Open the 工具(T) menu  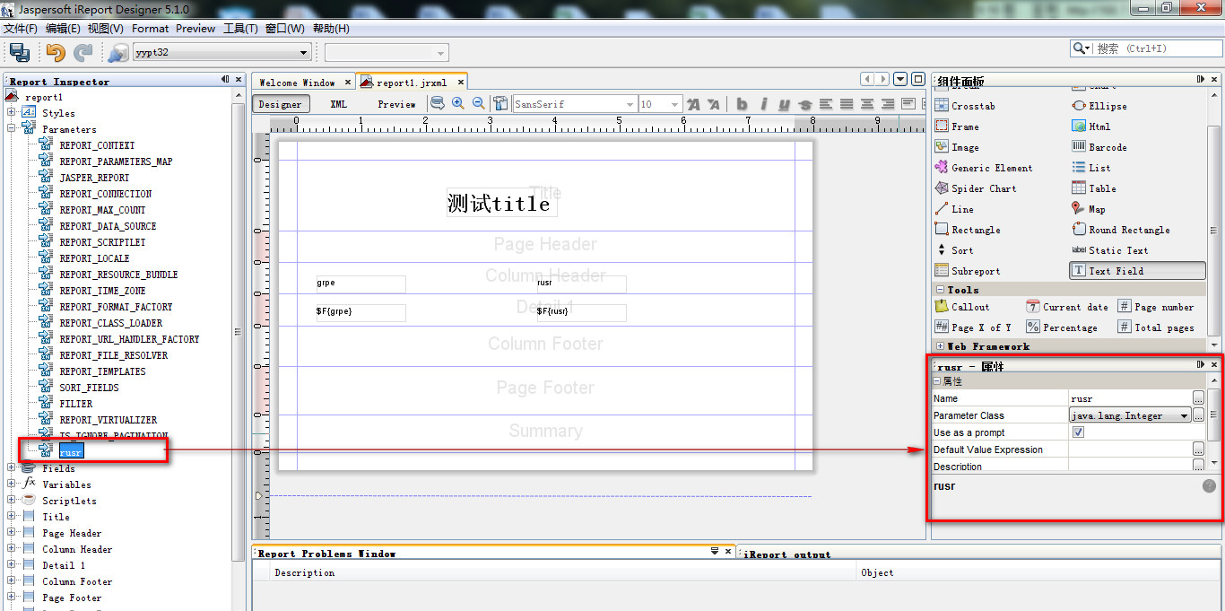pos(240,29)
